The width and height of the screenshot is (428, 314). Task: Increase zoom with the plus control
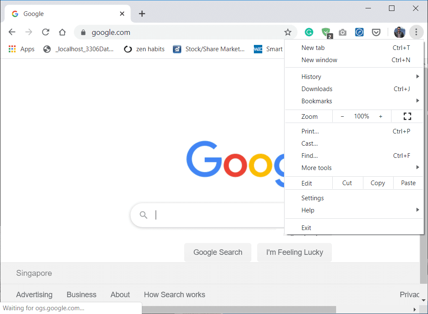pyautogui.click(x=381, y=116)
